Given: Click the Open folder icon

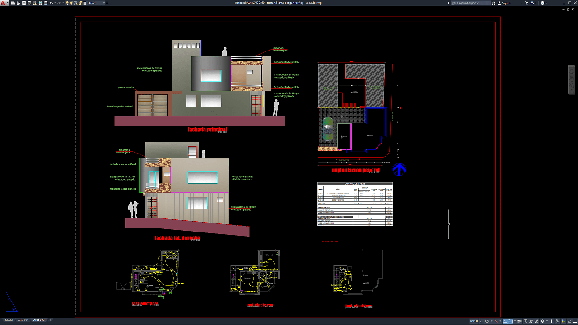Looking at the screenshot, I should pyautogui.click(x=19, y=3).
